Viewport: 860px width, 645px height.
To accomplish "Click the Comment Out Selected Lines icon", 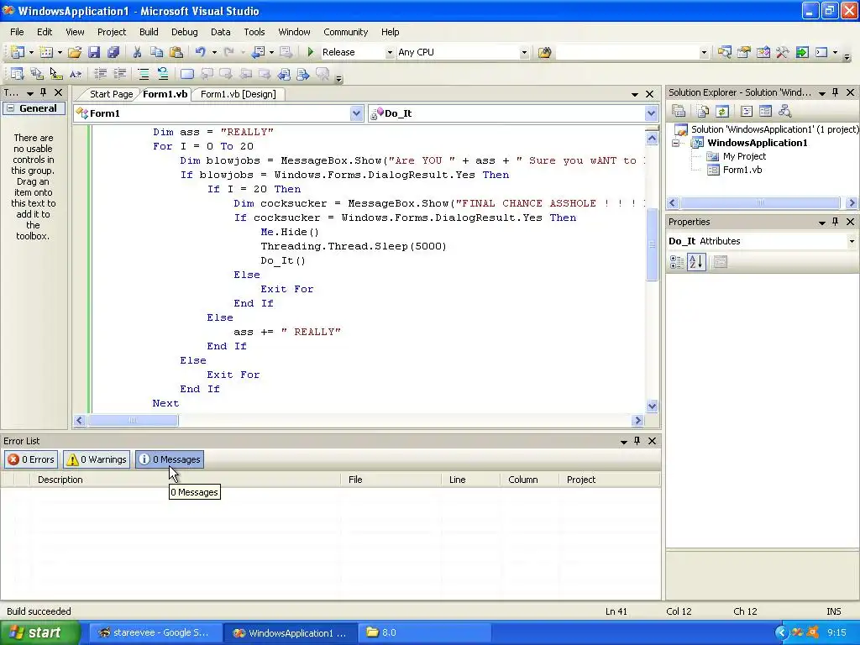I will [x=143, y=74].
